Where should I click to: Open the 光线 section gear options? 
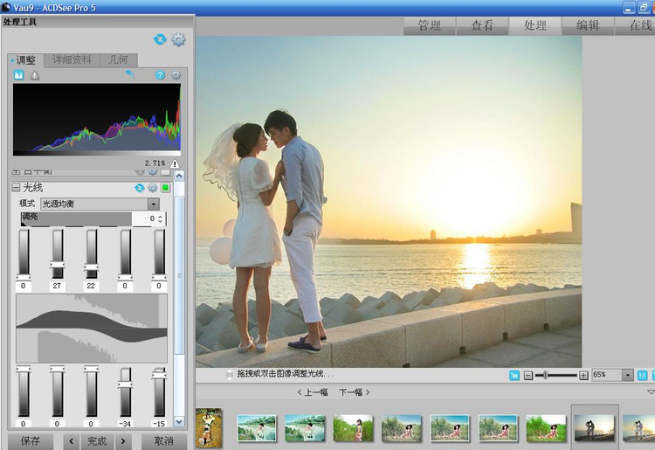152,188
